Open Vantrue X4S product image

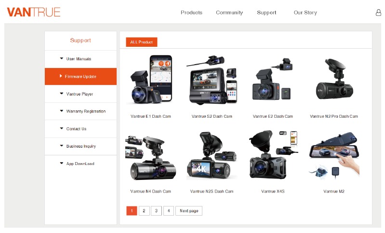coord(273,155)
